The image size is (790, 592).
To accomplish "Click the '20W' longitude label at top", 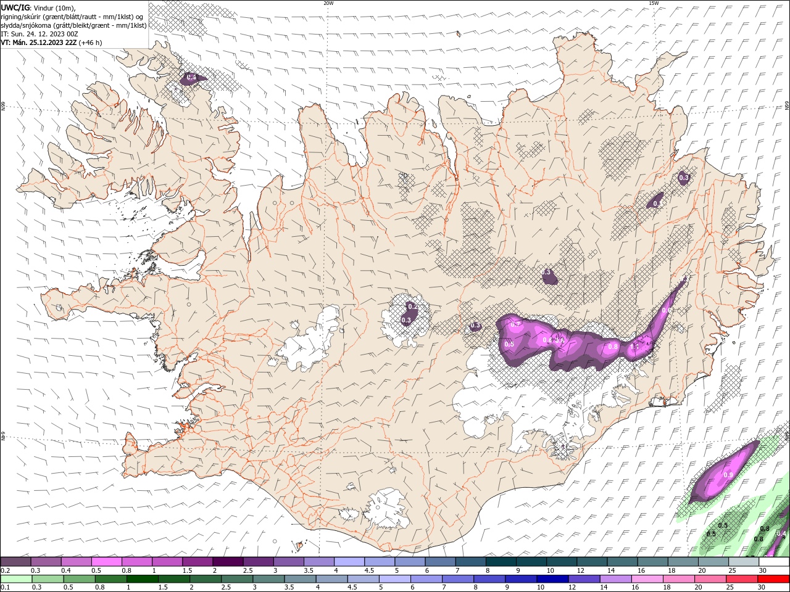I will [x=328, y=3].
